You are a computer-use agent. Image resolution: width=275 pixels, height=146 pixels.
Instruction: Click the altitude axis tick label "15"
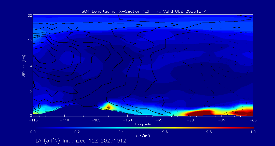click(x=30, y=40)
